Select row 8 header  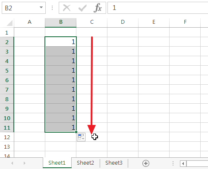click(x=7, y=99)
